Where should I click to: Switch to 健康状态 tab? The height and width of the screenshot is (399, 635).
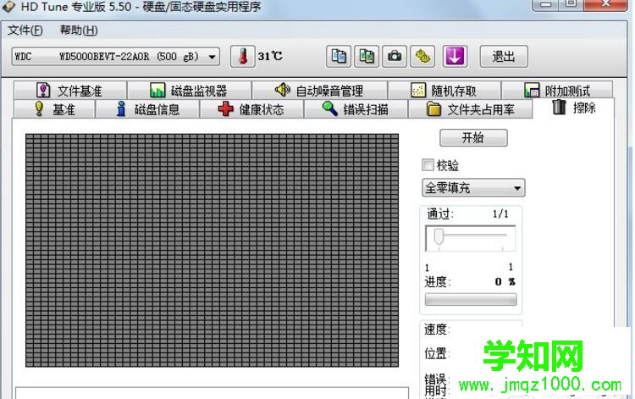(251, 109)
